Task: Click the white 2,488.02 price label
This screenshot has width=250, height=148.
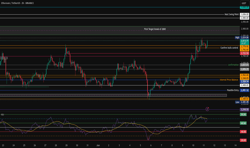Action: (245, 85)
